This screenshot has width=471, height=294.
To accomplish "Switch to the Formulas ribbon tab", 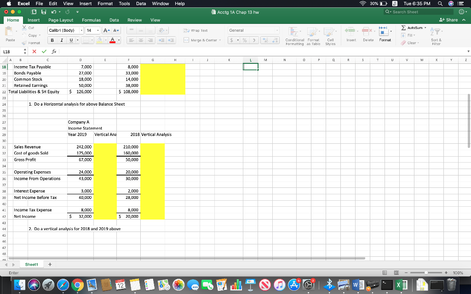I will tap(91, 20).
